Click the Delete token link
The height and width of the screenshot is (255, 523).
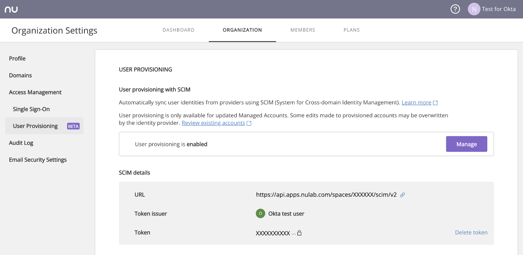click(471, 232)
